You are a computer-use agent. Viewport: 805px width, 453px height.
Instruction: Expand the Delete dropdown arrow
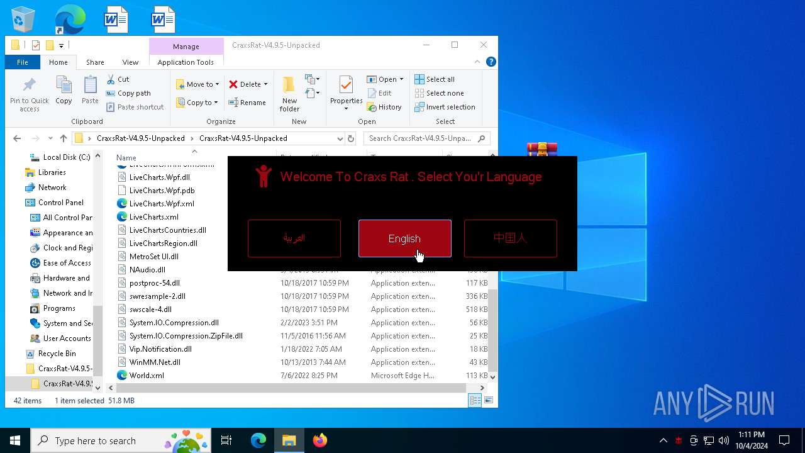[265, 84]
